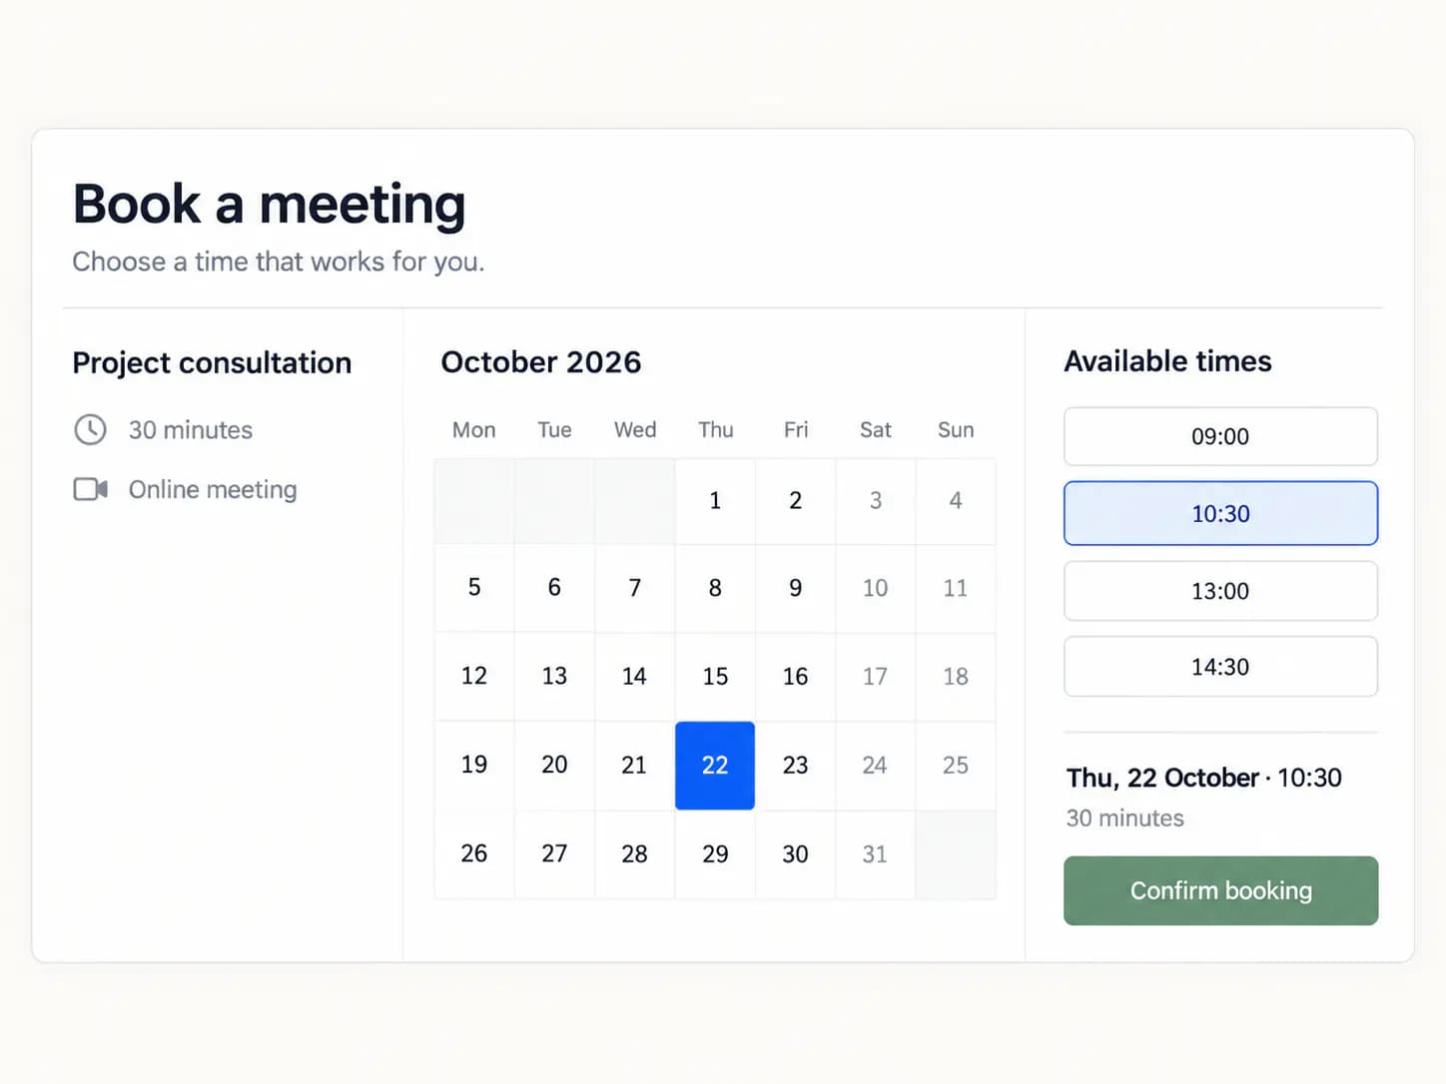Click Saturday October 31 cell
Viewport: 1446px width, 1084px height.
875,854
